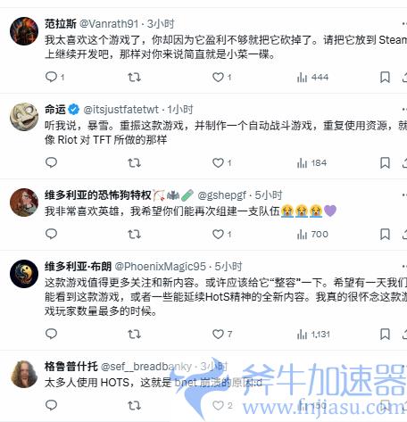Bookmark the tweet from @Vanrath91
The height and width of the screenshot is (422, 407).
coord(385,78)
